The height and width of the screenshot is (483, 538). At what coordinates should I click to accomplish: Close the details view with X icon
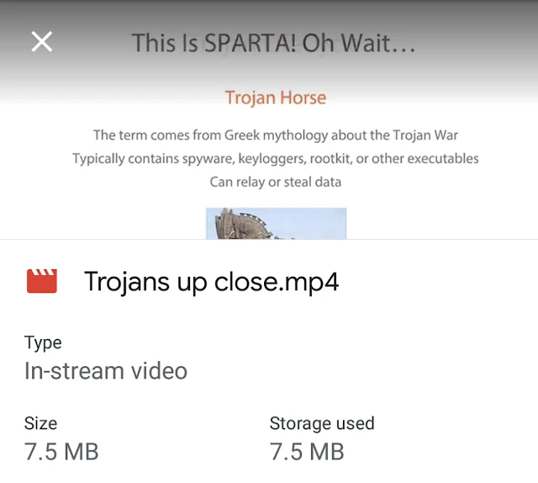point(42,41)
